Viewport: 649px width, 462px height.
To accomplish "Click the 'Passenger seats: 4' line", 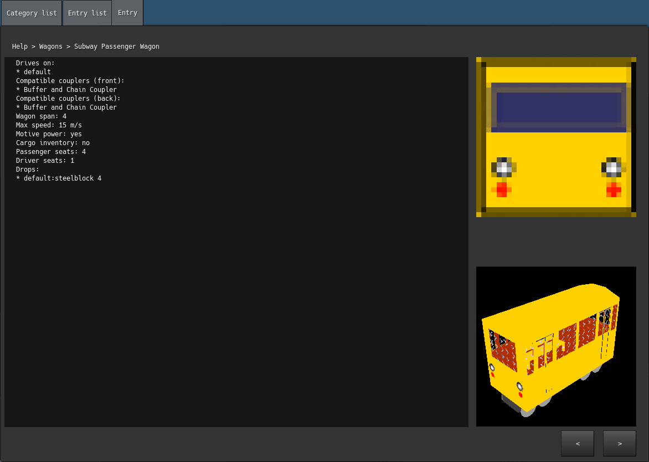I will (x=51, y=152).
